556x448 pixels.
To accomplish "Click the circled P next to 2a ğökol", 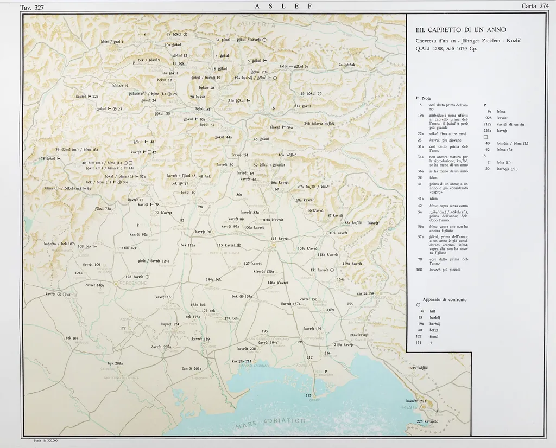I will (185, 34).
